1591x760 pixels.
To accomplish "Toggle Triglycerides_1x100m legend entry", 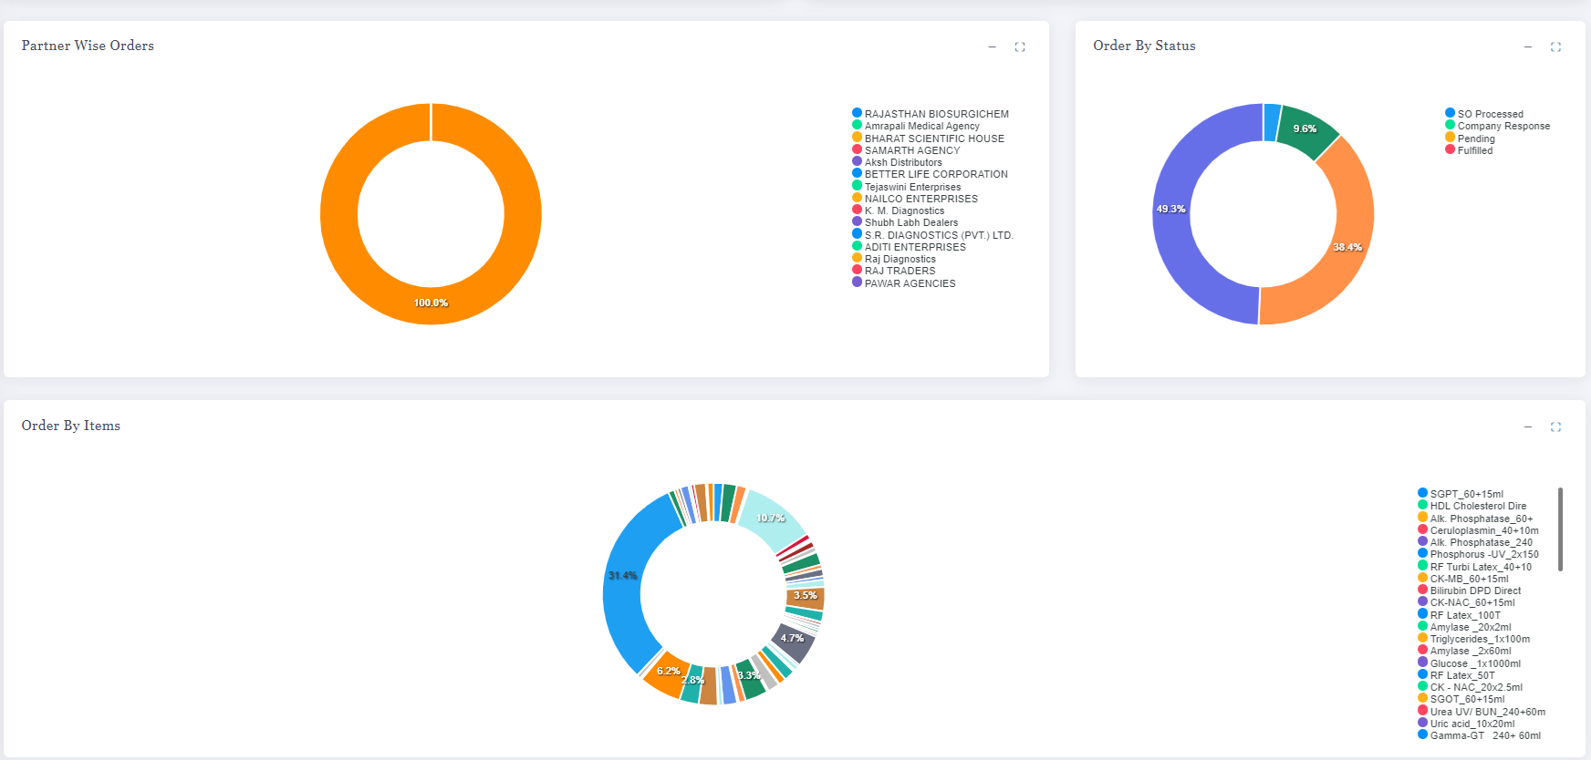I will pos(1474,639).
